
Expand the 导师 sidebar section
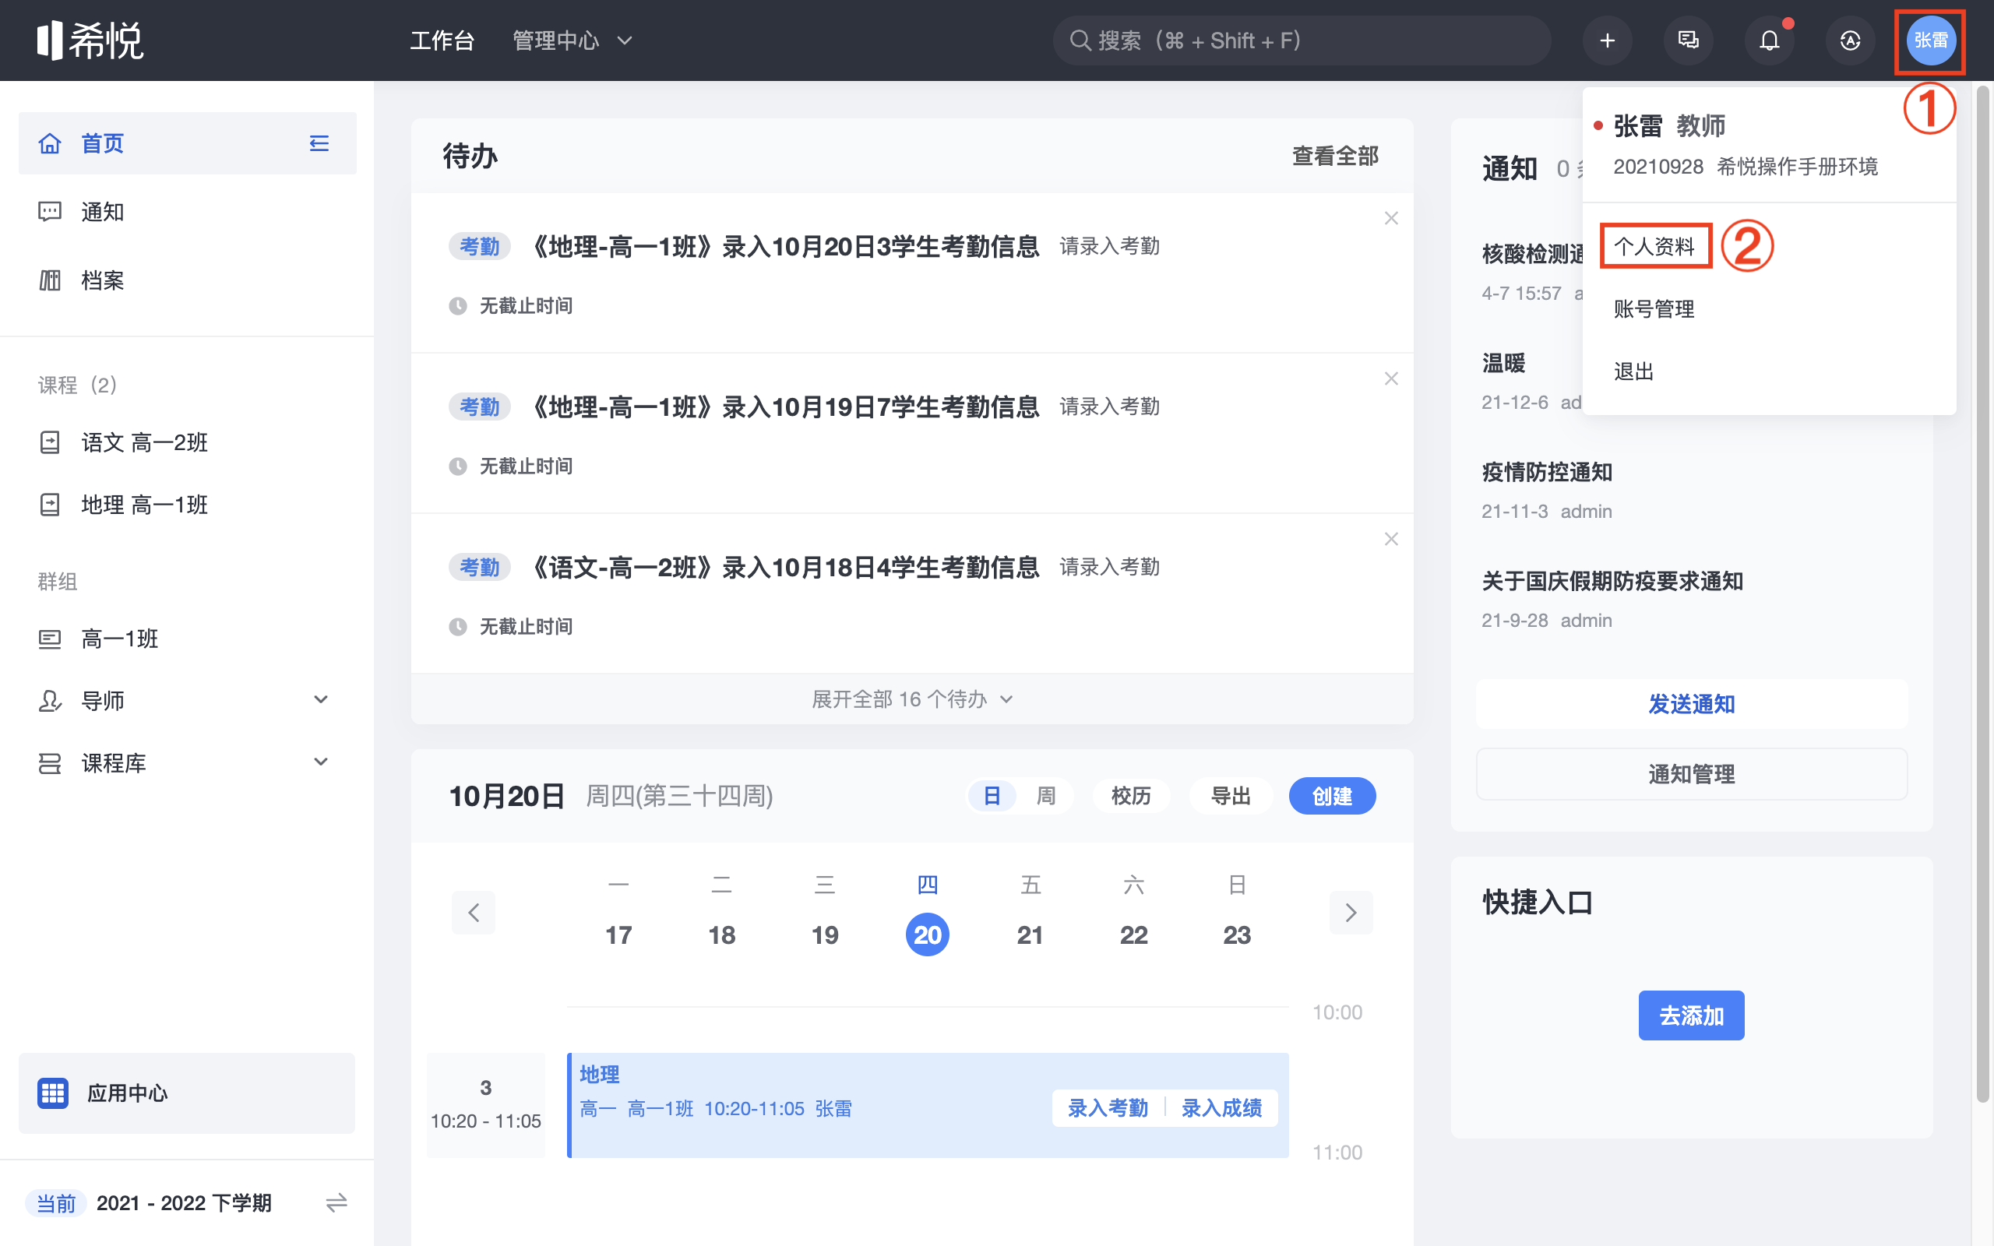pos(322,700)
